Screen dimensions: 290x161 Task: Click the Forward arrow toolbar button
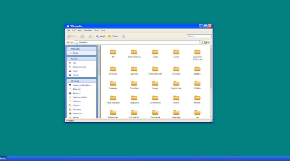(82, 36)
